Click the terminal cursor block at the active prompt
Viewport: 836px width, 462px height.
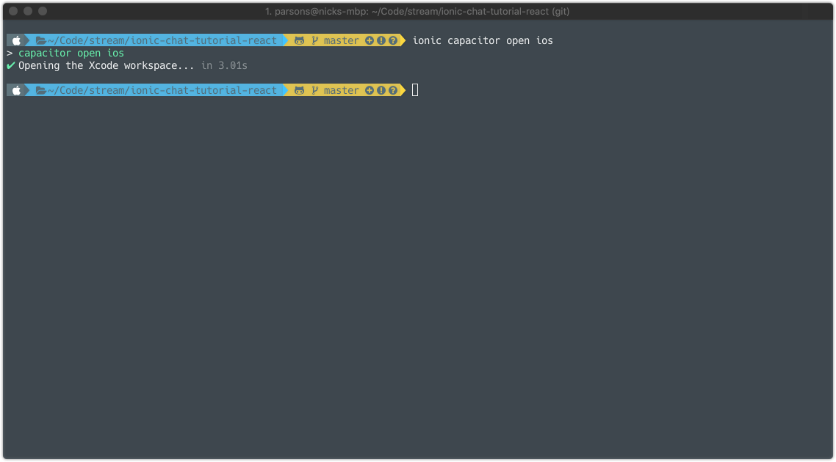[x=415, y=90]
